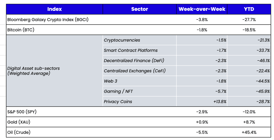The height and width of the screenshot is (140, 274).
Task: Select the Privacy Coins sector cell
Action: pos(118,102)
